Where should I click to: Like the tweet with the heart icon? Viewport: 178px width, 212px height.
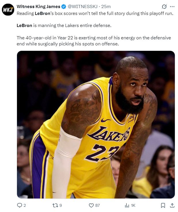pyautogui.click(x=91, y=205)
